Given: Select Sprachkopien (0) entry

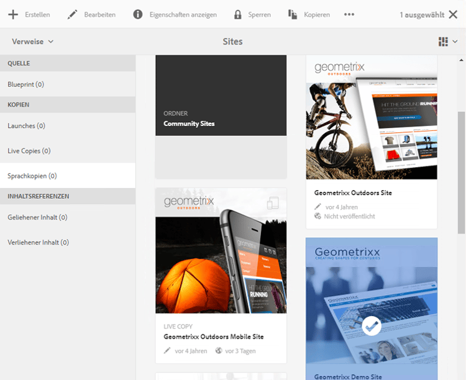Looking at the screenshot, I should (x=68, y=176).
